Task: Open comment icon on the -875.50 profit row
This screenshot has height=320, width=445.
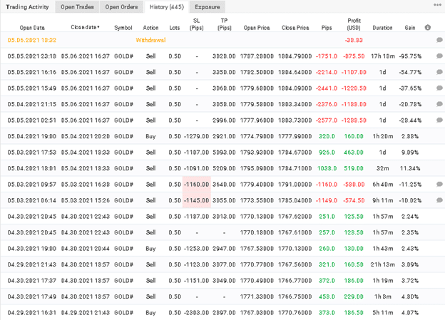Action: 439,56
